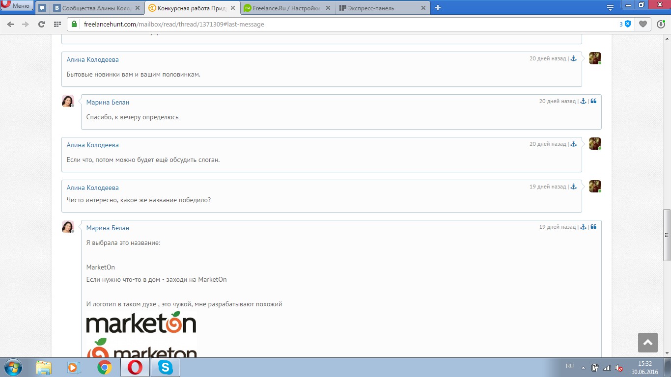Close the Экспресс-панель tab
This screenshot has width=671, height=377.
(x=422, y=8)
